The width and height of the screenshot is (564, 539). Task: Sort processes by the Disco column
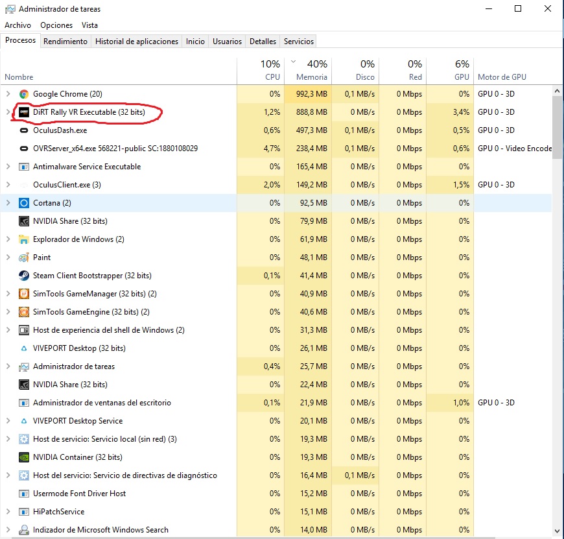(x=355, y=71)
